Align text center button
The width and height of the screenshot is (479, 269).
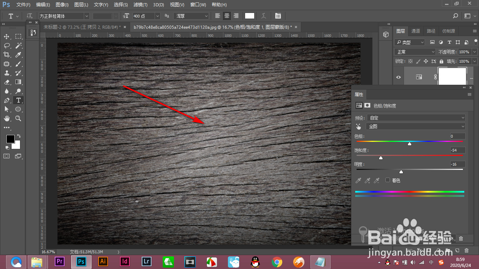tap(227, 16)
